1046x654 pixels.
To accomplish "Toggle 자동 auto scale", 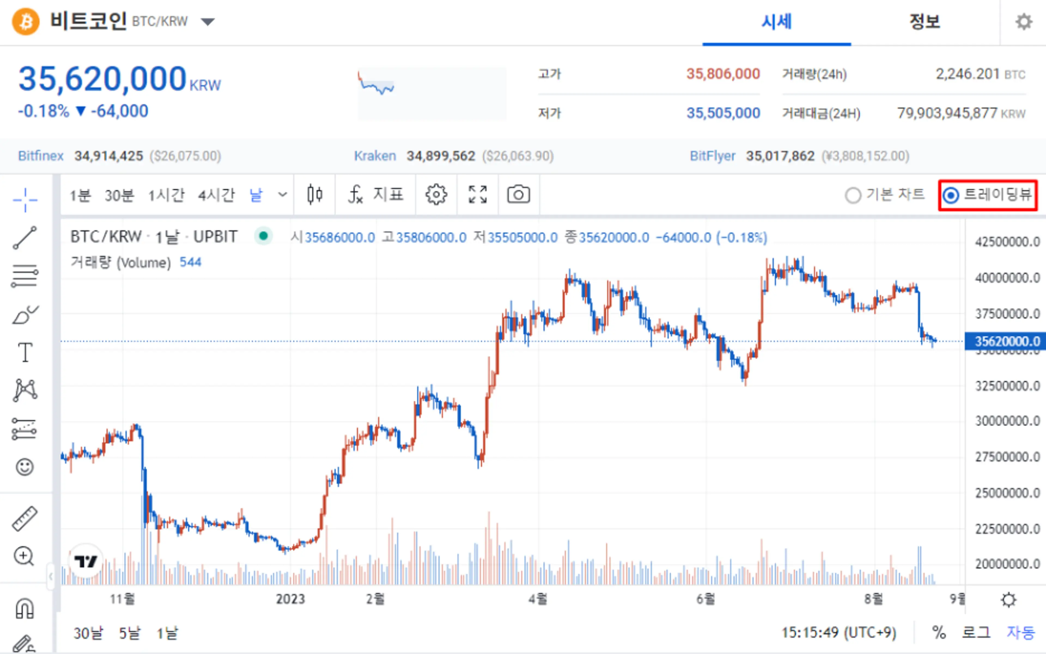I will point(1021,633).
